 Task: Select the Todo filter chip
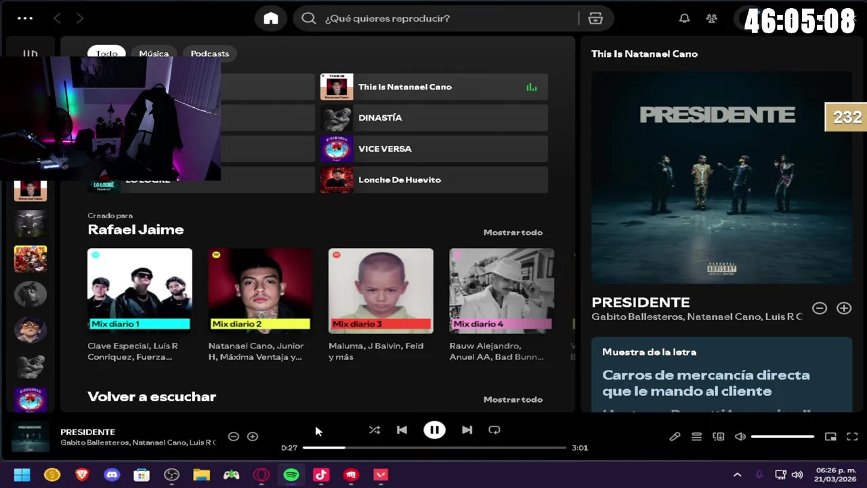106,54
